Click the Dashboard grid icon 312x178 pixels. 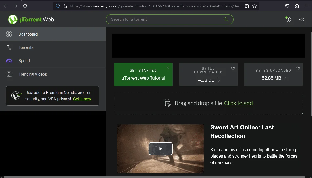9,34
